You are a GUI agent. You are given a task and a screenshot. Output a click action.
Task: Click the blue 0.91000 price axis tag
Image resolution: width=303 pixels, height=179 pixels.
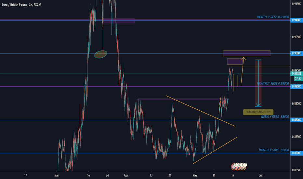(296, 20)
